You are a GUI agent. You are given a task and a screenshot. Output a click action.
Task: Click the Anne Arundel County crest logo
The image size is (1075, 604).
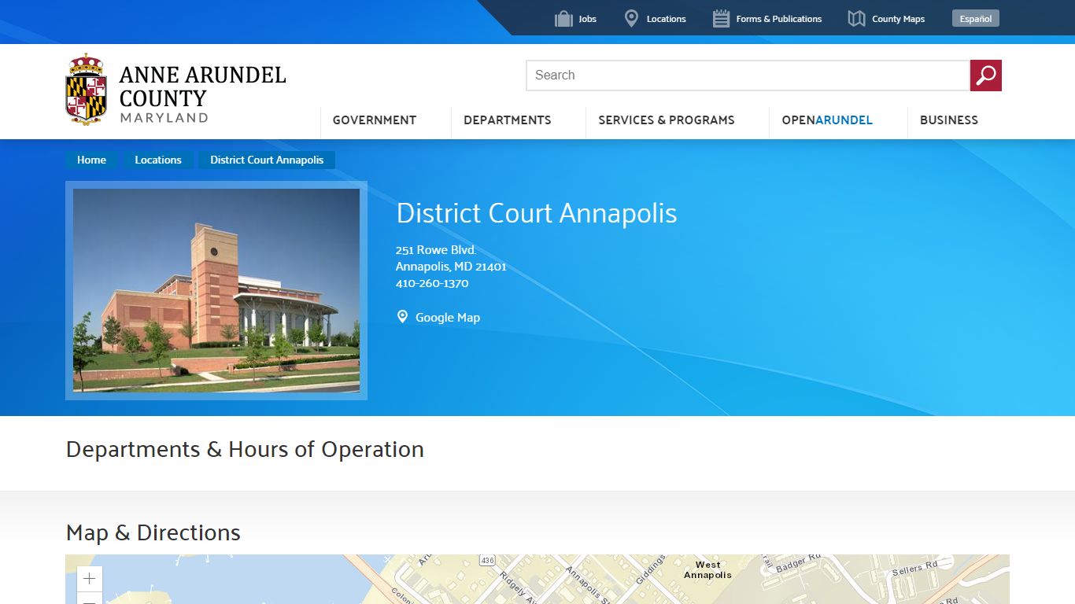(86, 90)
